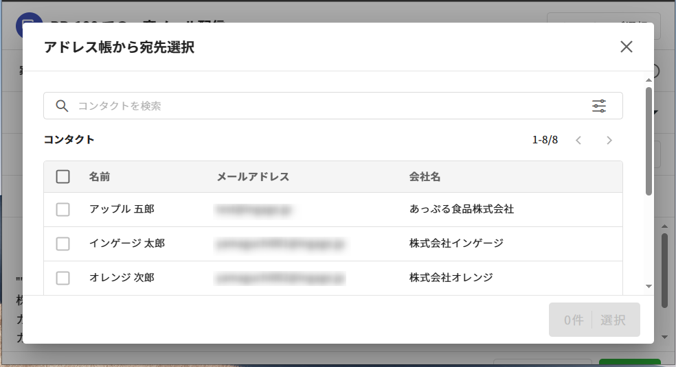This screenshot has height=367, width=676.
Task: Select the インゲージ 太郎 checkbox
Action: point(63,244)
